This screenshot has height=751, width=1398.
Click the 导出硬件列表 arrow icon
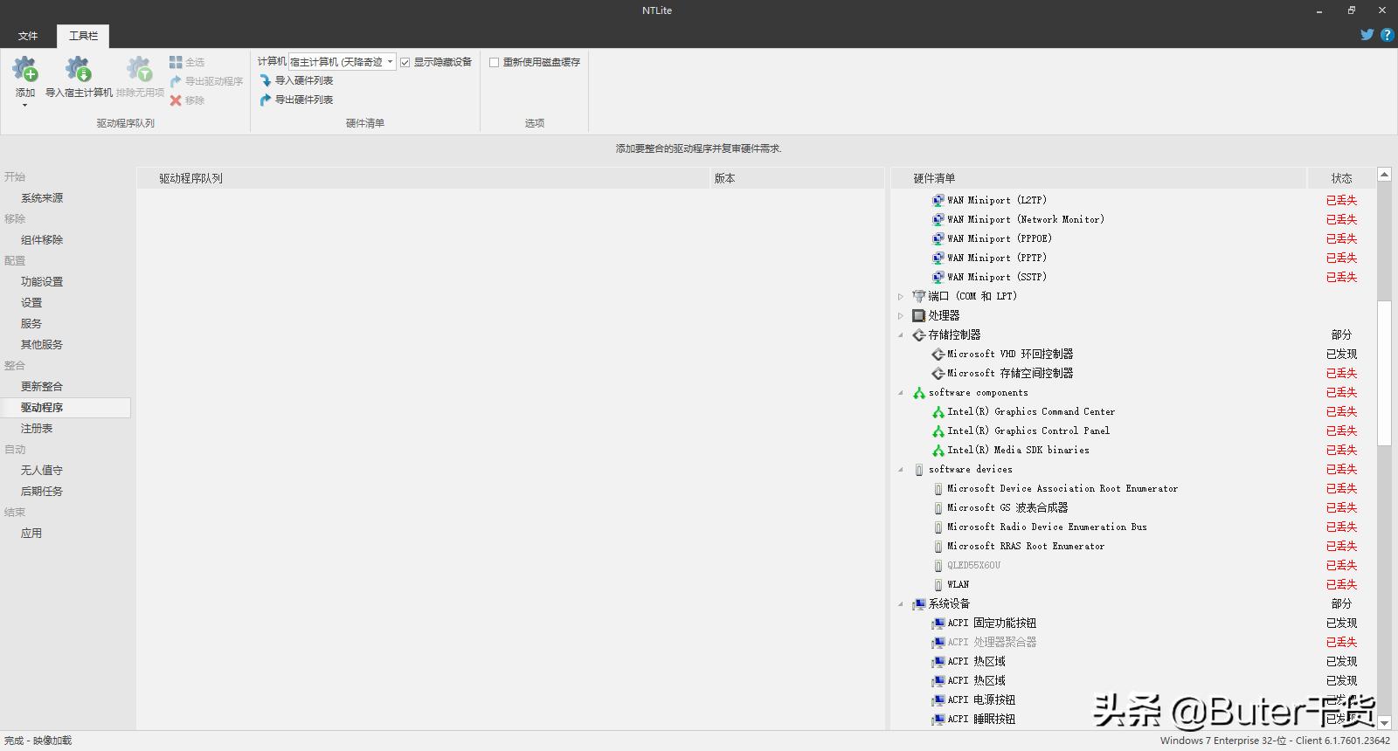(x=266, y=100)
